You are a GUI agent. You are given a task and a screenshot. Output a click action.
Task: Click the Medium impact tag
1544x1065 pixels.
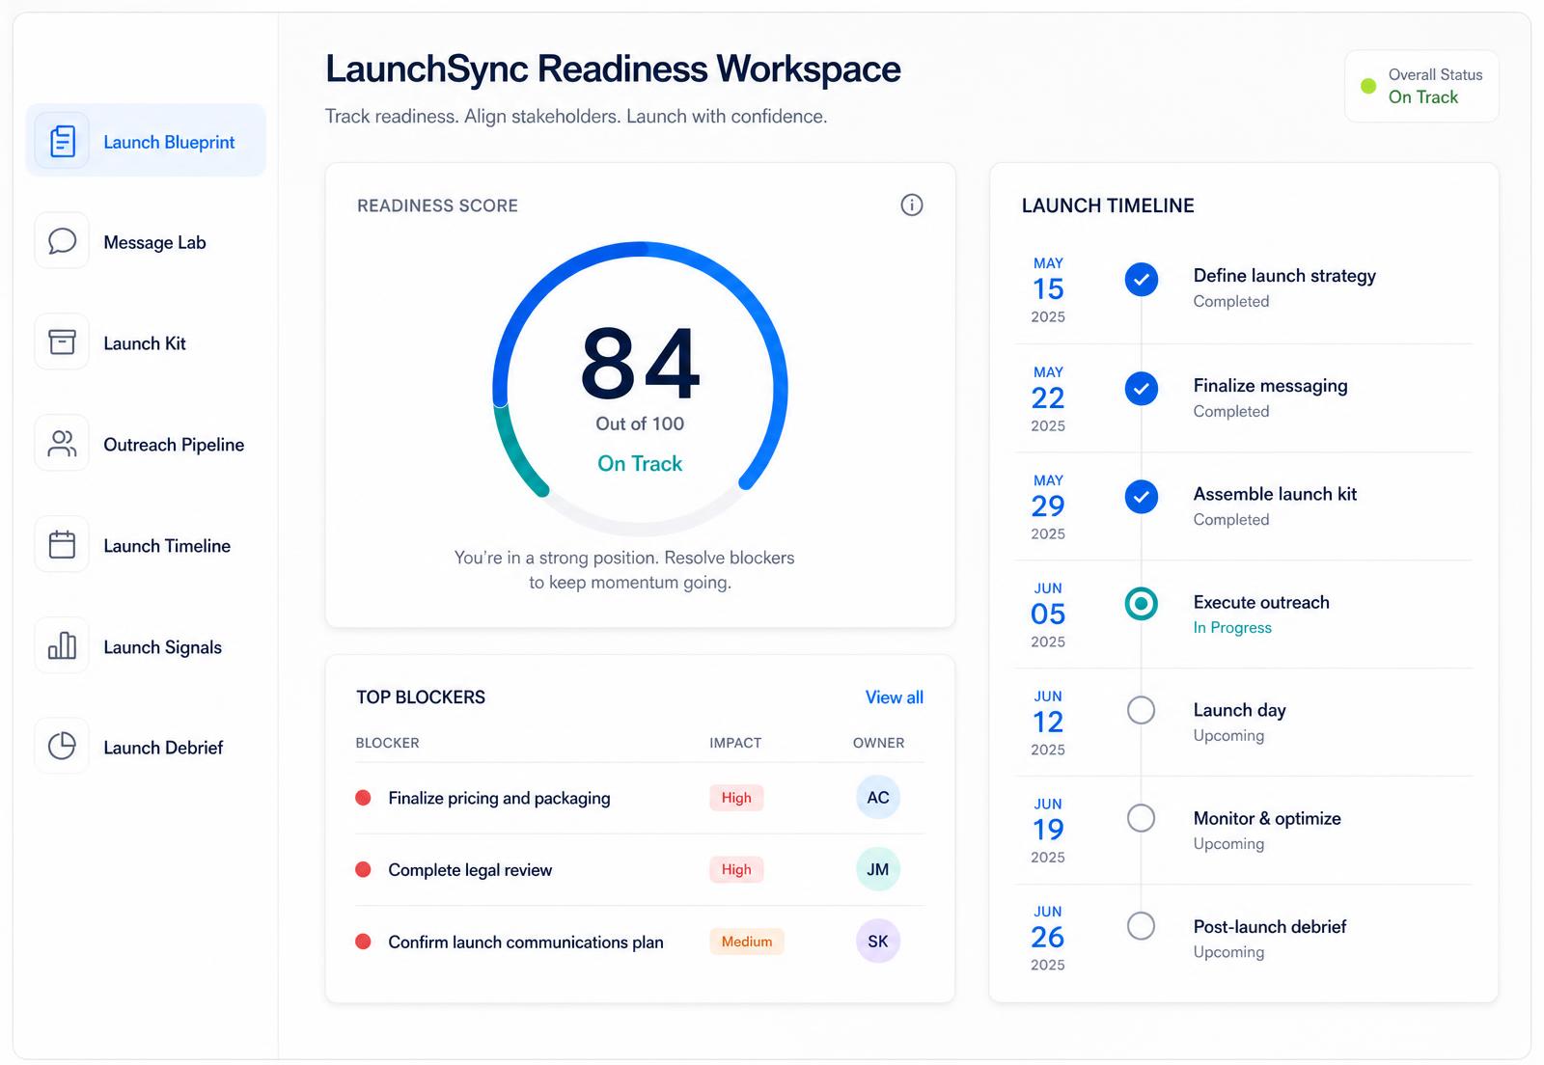[747, 942]
